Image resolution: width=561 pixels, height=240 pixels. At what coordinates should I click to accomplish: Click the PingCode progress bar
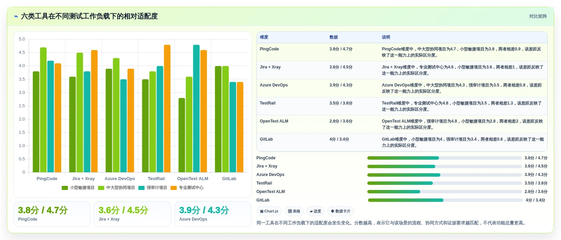pyautogui.click(x=444, y=158)
